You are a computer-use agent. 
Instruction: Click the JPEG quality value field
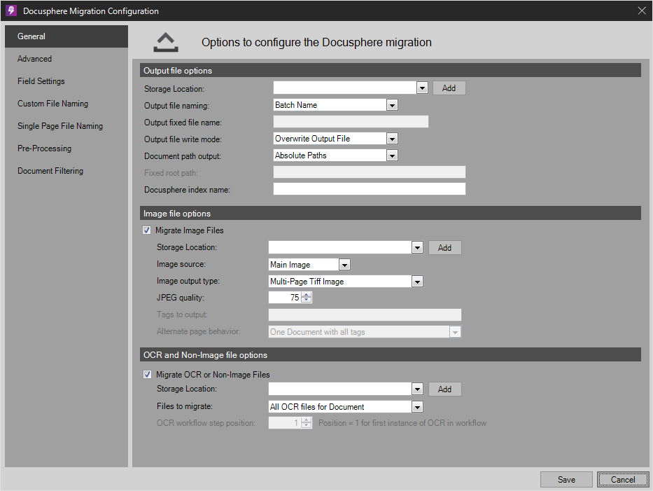[x=285, y=298]
